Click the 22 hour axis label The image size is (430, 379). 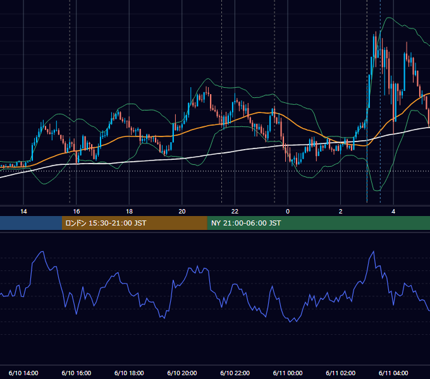click(235, 212)
